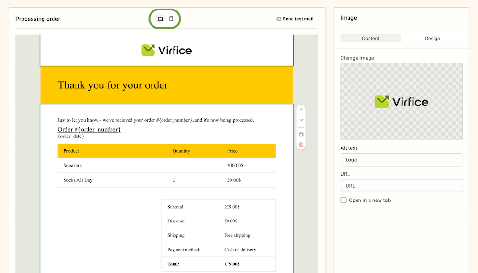
Task: Switch to desktop preview icon
Action: coord(160,19)
